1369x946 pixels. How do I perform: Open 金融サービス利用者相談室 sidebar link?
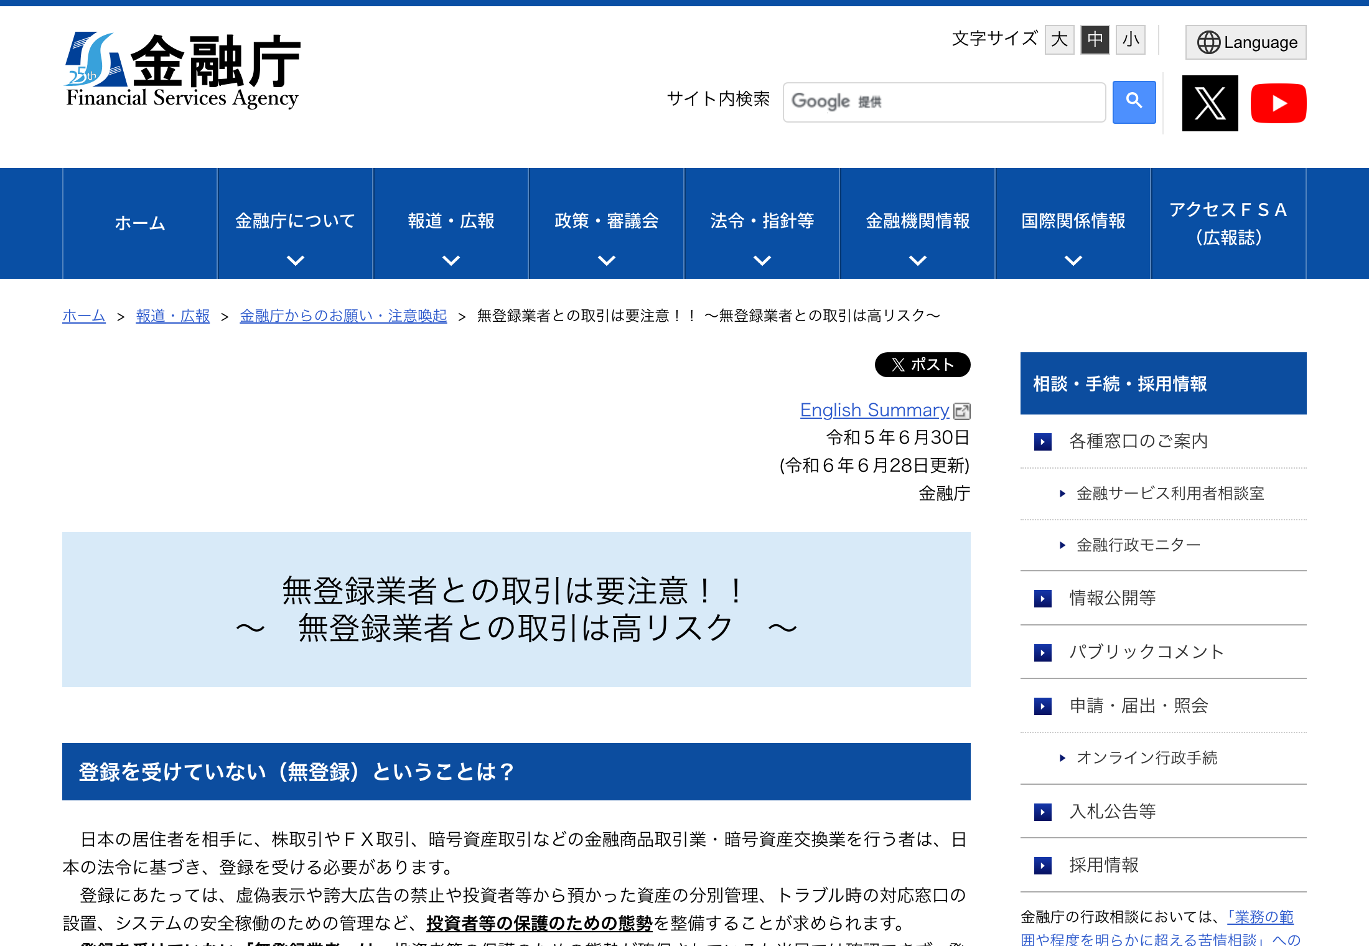[1170, 494]
